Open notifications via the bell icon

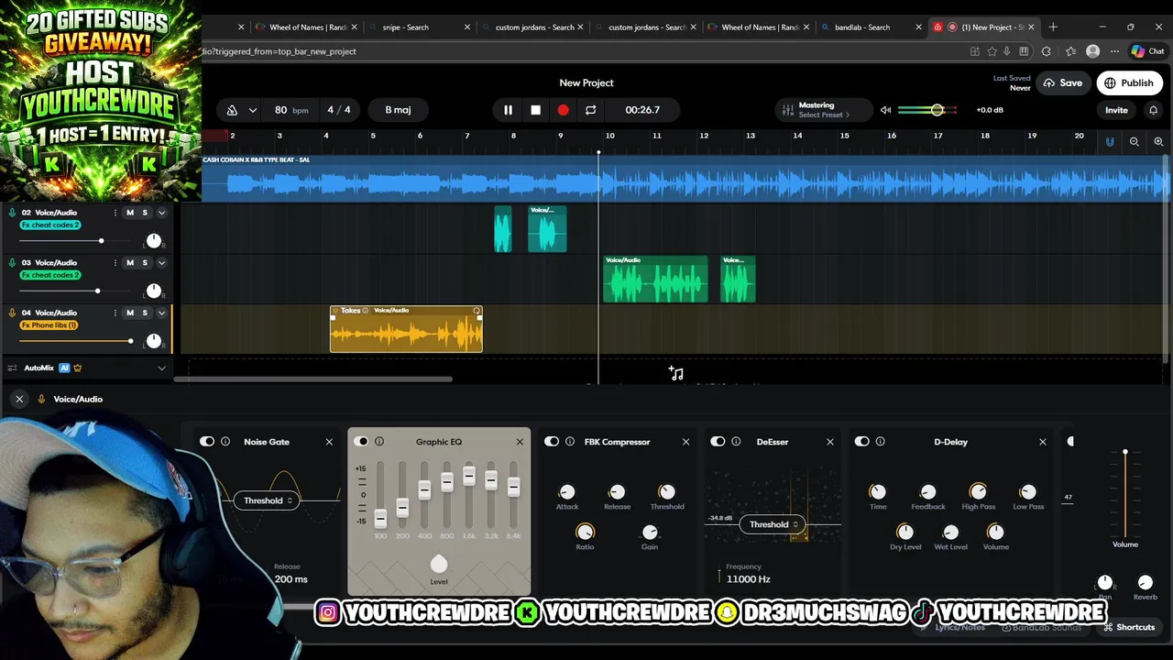coord(1153,110)
